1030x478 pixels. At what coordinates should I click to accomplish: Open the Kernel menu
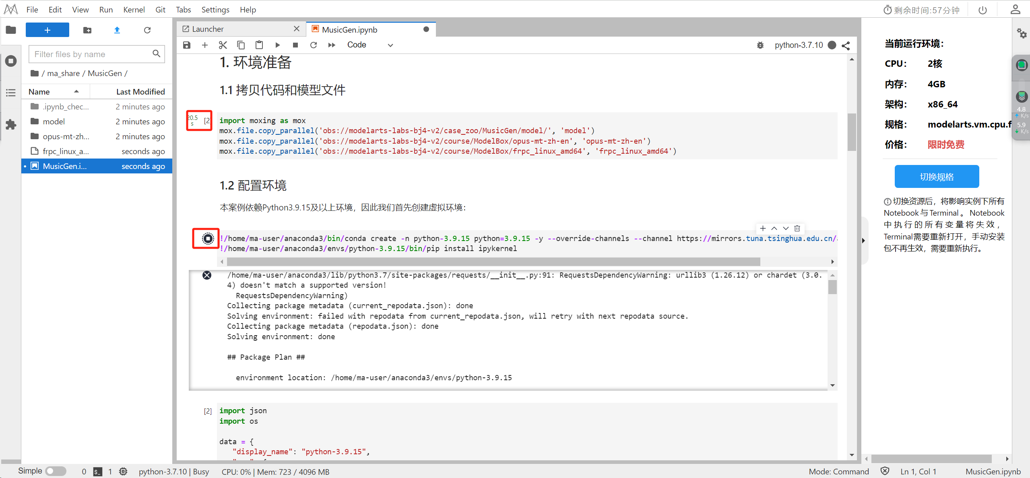[134, 10]
